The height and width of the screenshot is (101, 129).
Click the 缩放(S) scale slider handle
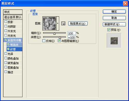coord(55,34)
